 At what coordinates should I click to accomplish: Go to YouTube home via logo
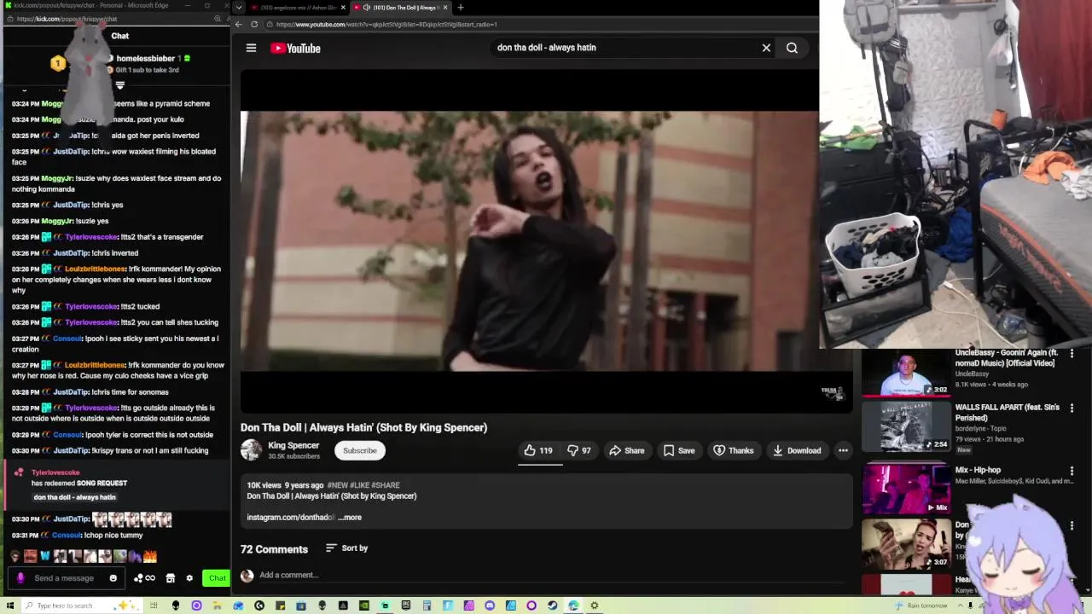[x=295, y=49]
